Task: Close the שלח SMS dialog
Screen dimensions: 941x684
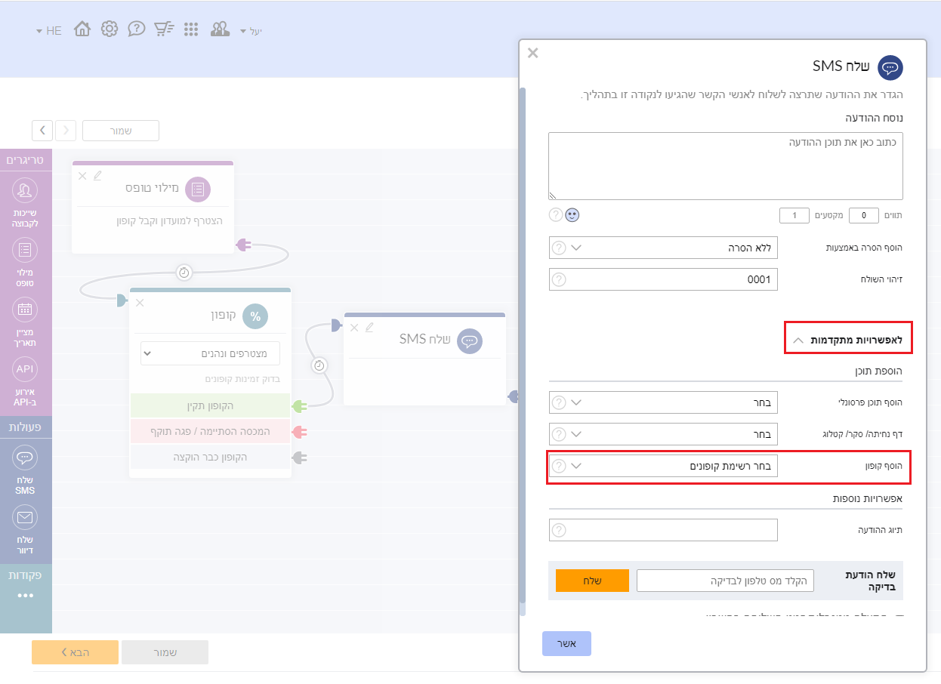Action: (533, 53)
